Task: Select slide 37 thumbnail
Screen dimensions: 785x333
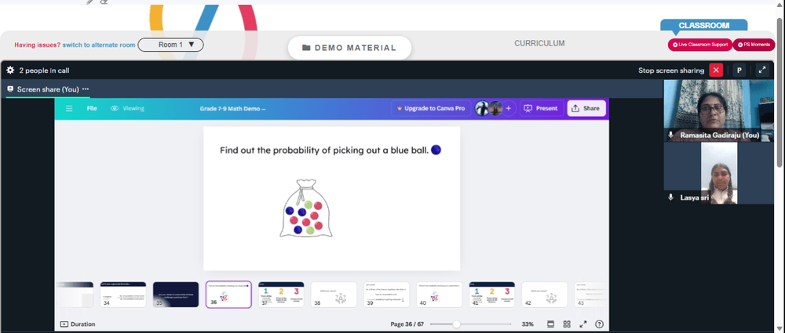Action: [281, 295]
